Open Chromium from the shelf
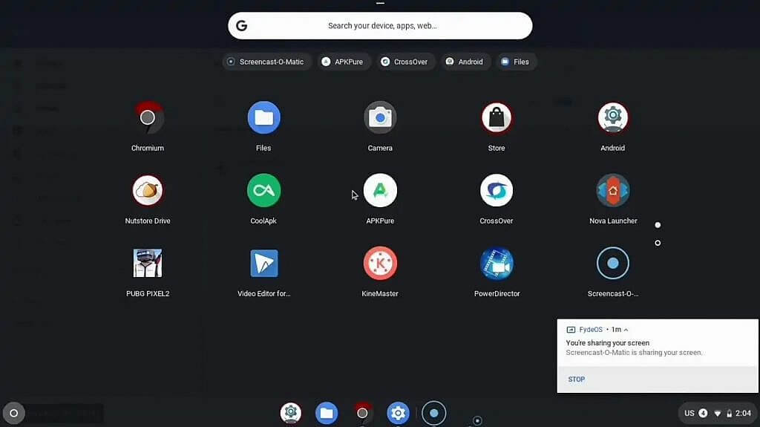Viewport: 760px width, 427px height. coord(362,413)
